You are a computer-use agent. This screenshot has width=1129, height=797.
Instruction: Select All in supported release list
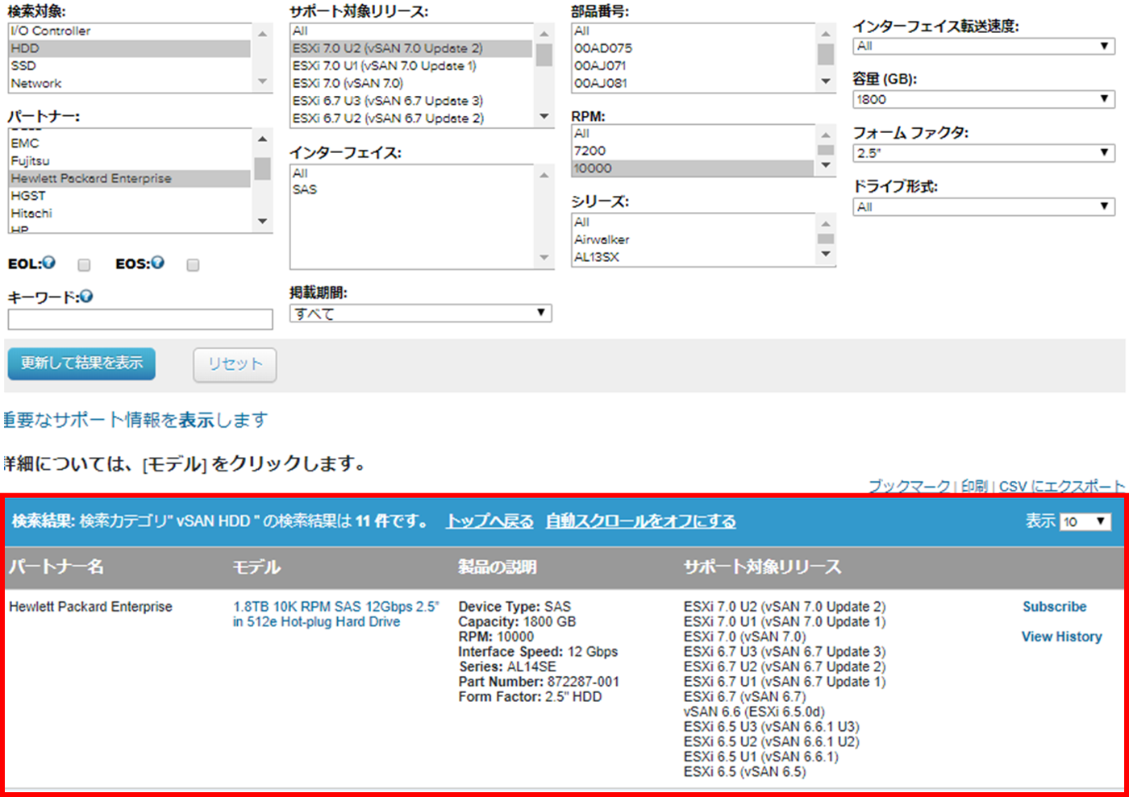tap(412, 31)
